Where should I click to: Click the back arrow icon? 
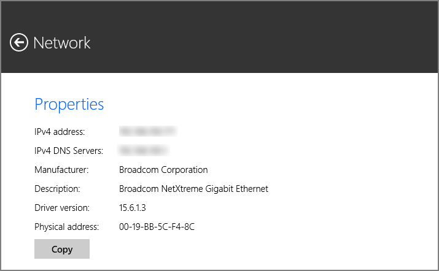click(x=19, y=42)
